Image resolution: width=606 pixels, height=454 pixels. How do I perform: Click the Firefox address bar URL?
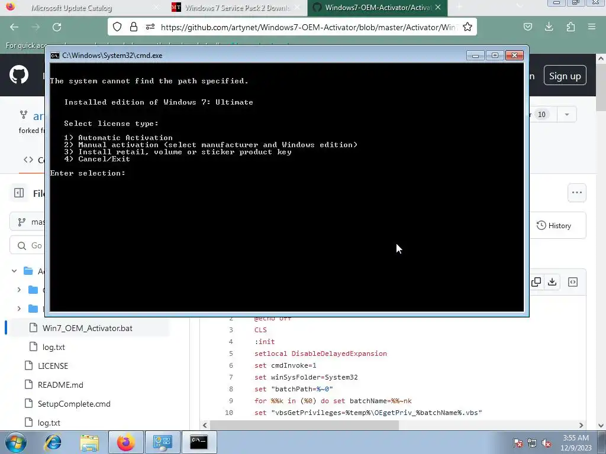coord(308,27)
